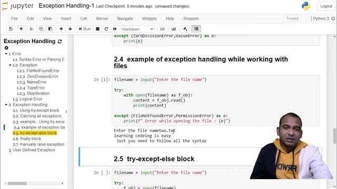Open the Widgets menu

tap(149, 19)
